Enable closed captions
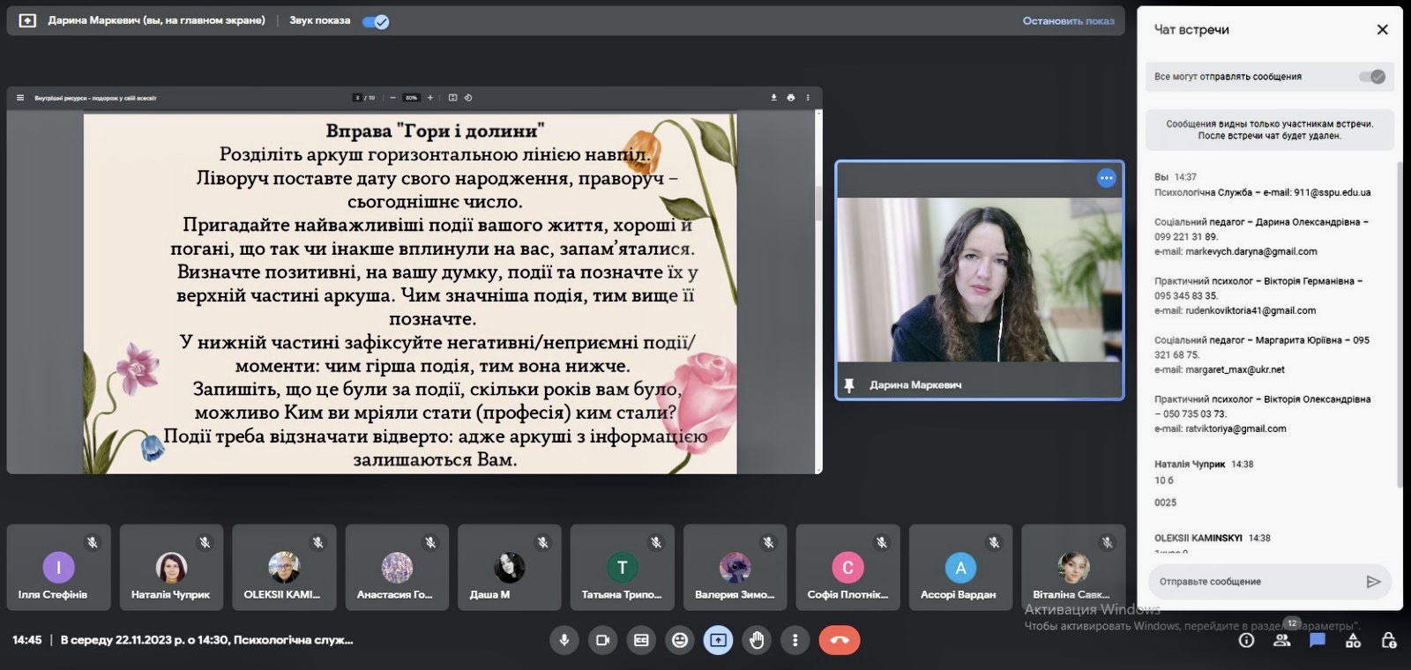This screenshot has height=670, width=1411. 641,640
